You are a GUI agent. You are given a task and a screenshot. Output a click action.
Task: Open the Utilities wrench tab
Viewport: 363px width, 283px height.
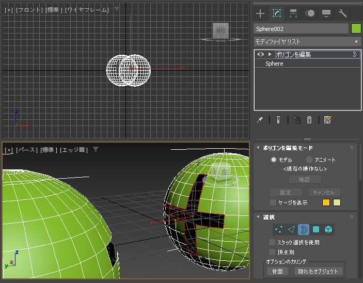pyautogui.click(x=343, y=13)
